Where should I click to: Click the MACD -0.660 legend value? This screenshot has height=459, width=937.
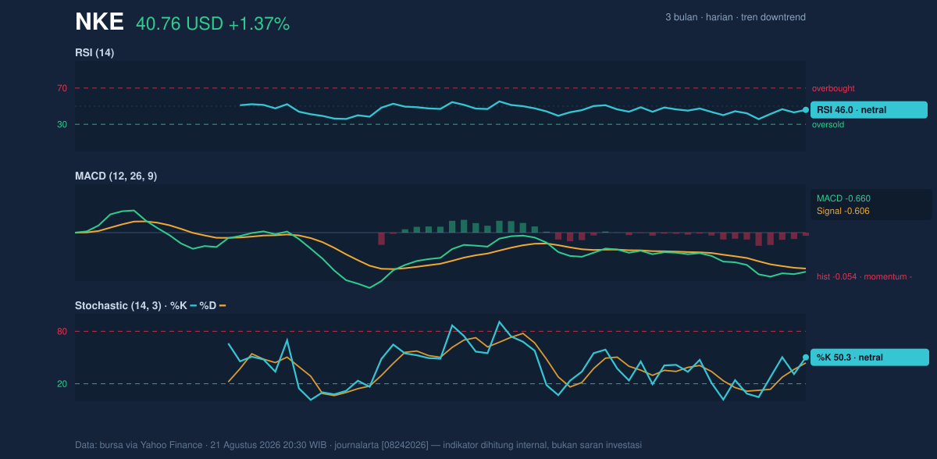click(x=843, y=198)
